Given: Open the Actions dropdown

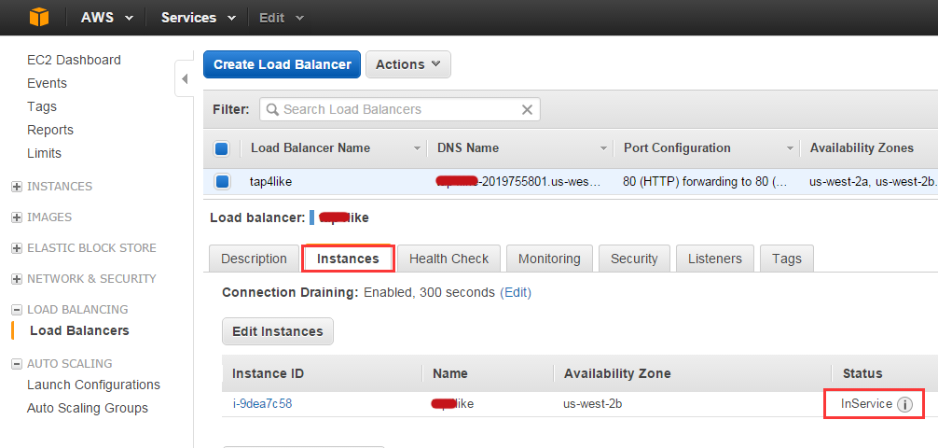Looking at the screenshot, I should click(x=408, y=64).
